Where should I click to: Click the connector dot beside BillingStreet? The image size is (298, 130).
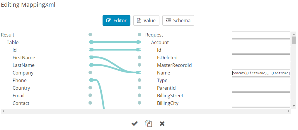click(139, 95)
